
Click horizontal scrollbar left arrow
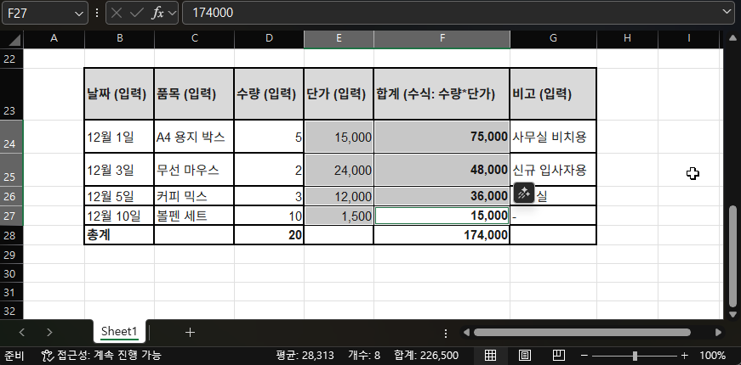pyautogui.click(x=466, y=333)
